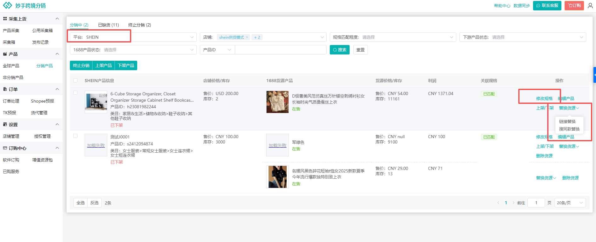Go to the previous page arrow
The width and height of the screenshot is (596, 242).
(x=498, y=203)
